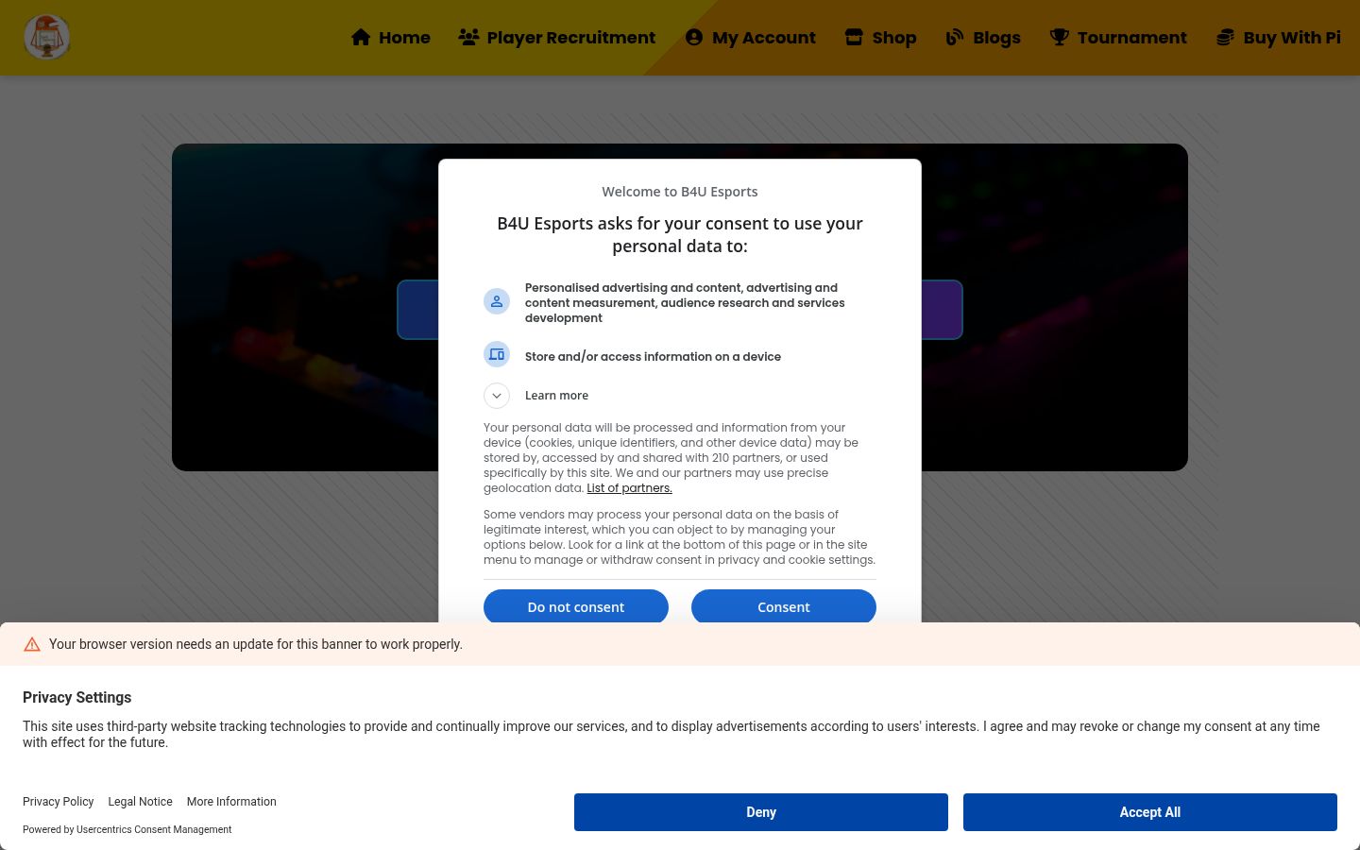
Task: Click the warning triangle icon in browser notice
Action: pyautogui.click(x=32, y=644)
